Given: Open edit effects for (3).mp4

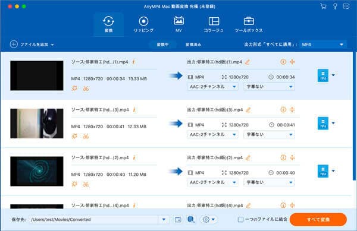Looking at the screenshot, I should (74, 136).
